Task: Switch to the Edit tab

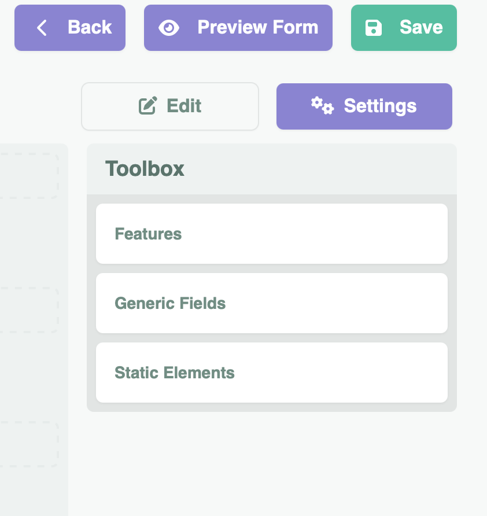Action: point(184,106)
